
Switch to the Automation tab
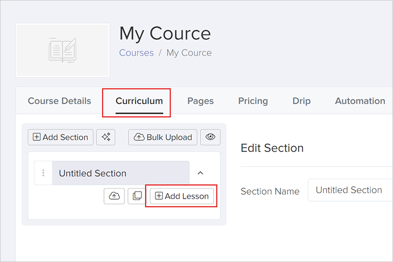click(x=360, y=101)
